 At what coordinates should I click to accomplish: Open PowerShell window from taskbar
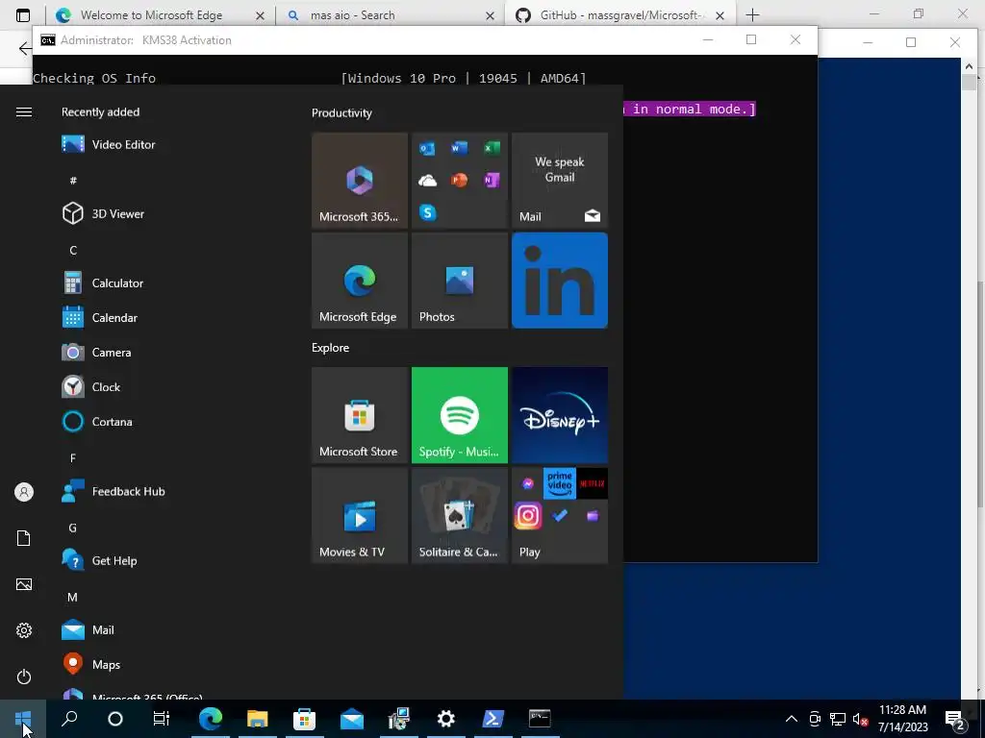(492, 719)
